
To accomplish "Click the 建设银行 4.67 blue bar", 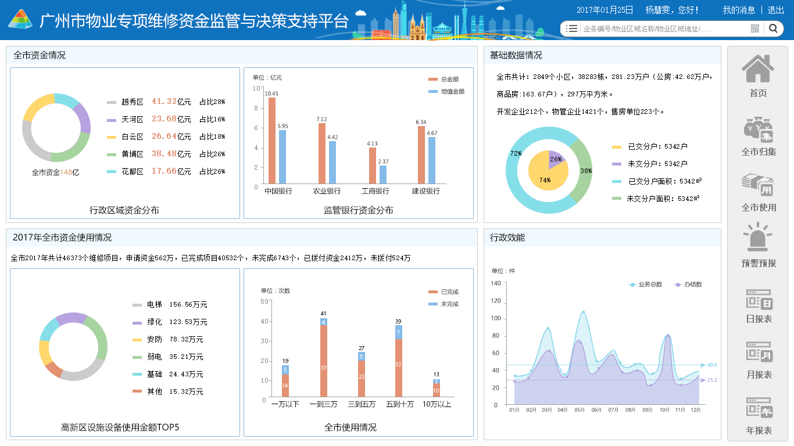I will click(432, 160).
